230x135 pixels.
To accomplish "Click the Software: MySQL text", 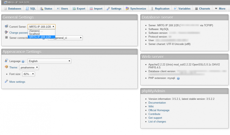I will coord(159,29).
